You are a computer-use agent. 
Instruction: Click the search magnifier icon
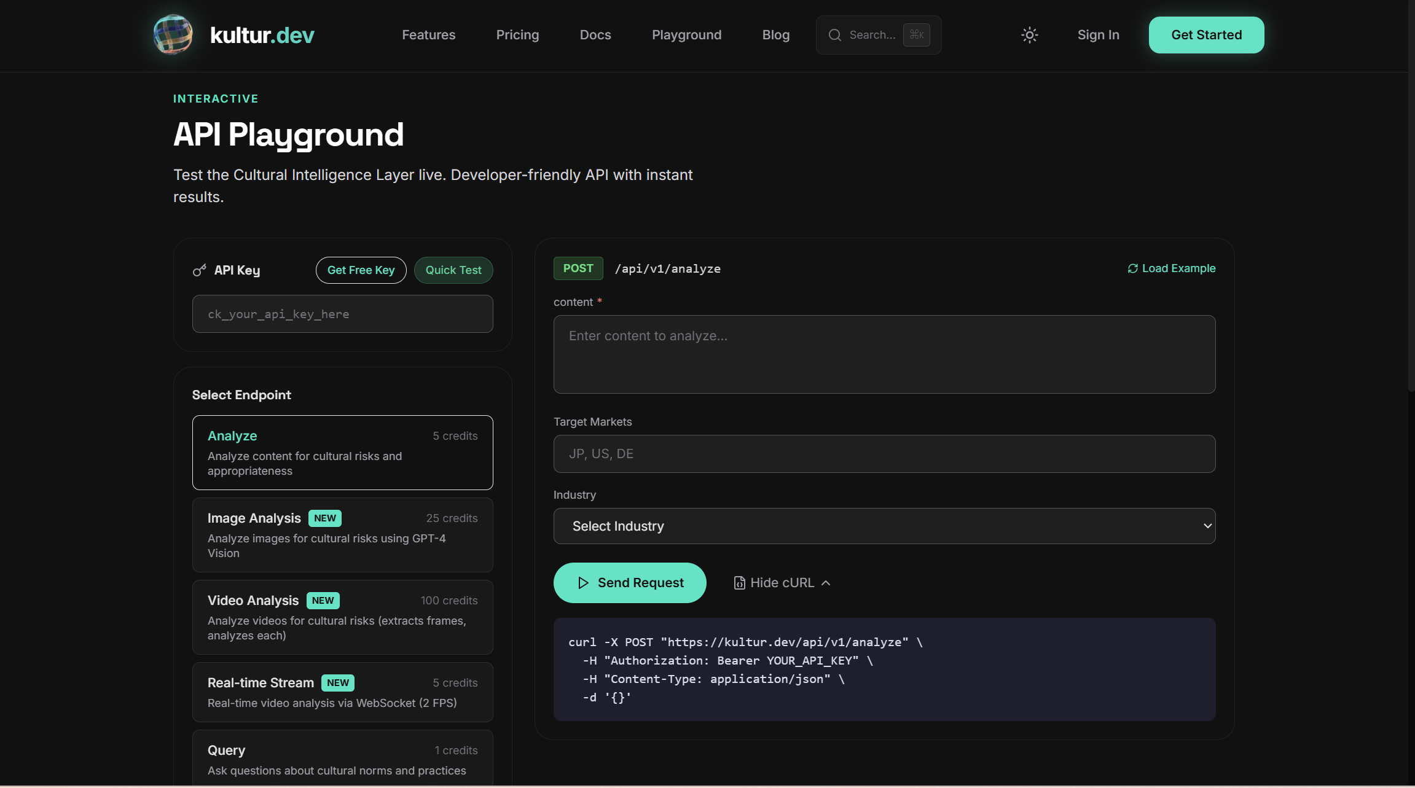coord(834,35)
